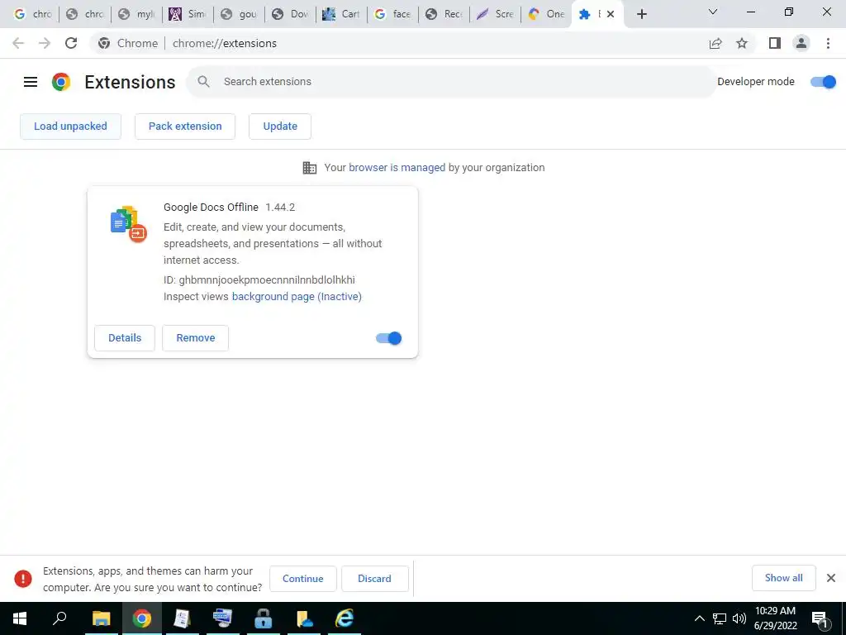Click the volume speaker tray icon
This screenshot has width=846, height=635.
pyautogui.click(x=739, y=618)
